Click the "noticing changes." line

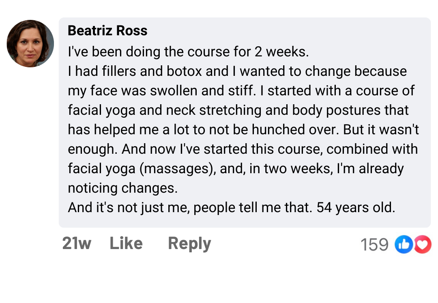[x=123, y=188]
